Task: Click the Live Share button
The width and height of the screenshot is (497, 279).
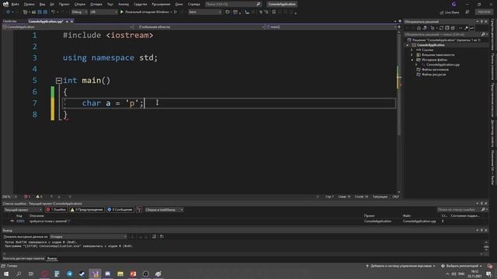Action: (450, 12)
